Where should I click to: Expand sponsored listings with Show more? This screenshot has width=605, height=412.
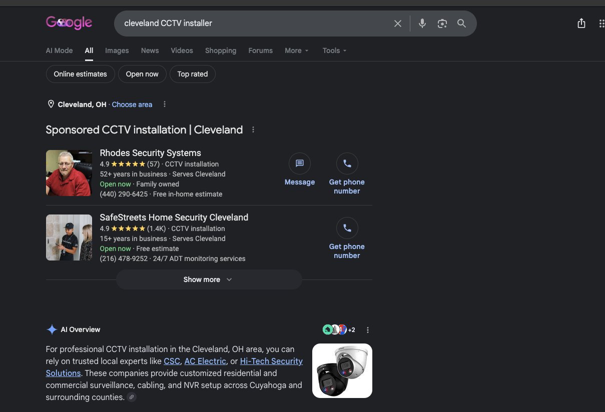209,279
